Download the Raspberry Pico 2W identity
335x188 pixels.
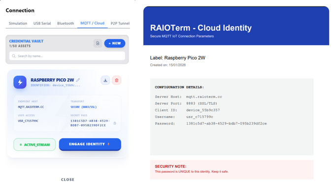click(105, 80)
